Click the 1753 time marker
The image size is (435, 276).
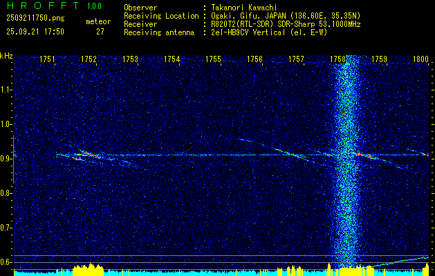[x=131, y=59]
